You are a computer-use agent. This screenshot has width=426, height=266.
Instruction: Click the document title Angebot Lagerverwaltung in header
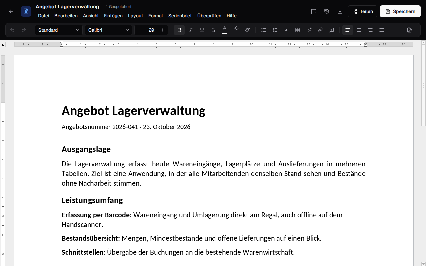(67, 7)
